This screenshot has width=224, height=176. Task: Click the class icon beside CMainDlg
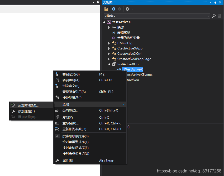click(x=114, y=43)
